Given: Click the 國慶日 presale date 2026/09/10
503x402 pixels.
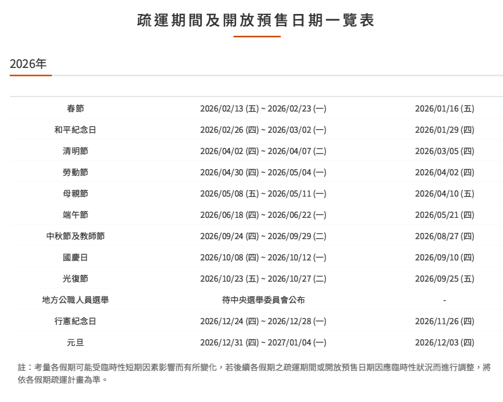Looking at the screenshot, I should [444, 258].
